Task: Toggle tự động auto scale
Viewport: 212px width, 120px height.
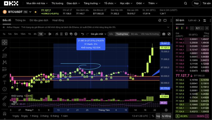Action: pyautogui.click(x=166, y=116)
